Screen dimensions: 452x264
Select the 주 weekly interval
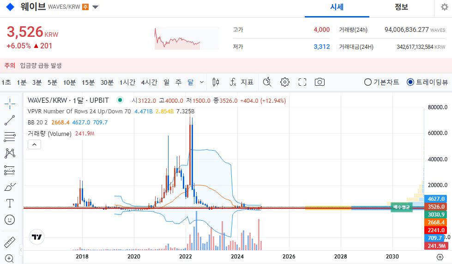[x=178, y=82]
